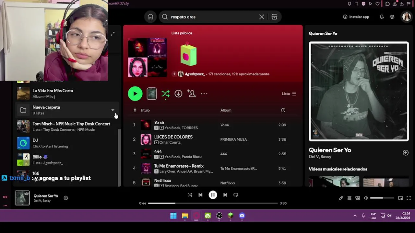Viewport: 415px width, 233px height.
Task: Open browser downloads icon
Action: tap(402, 4)
